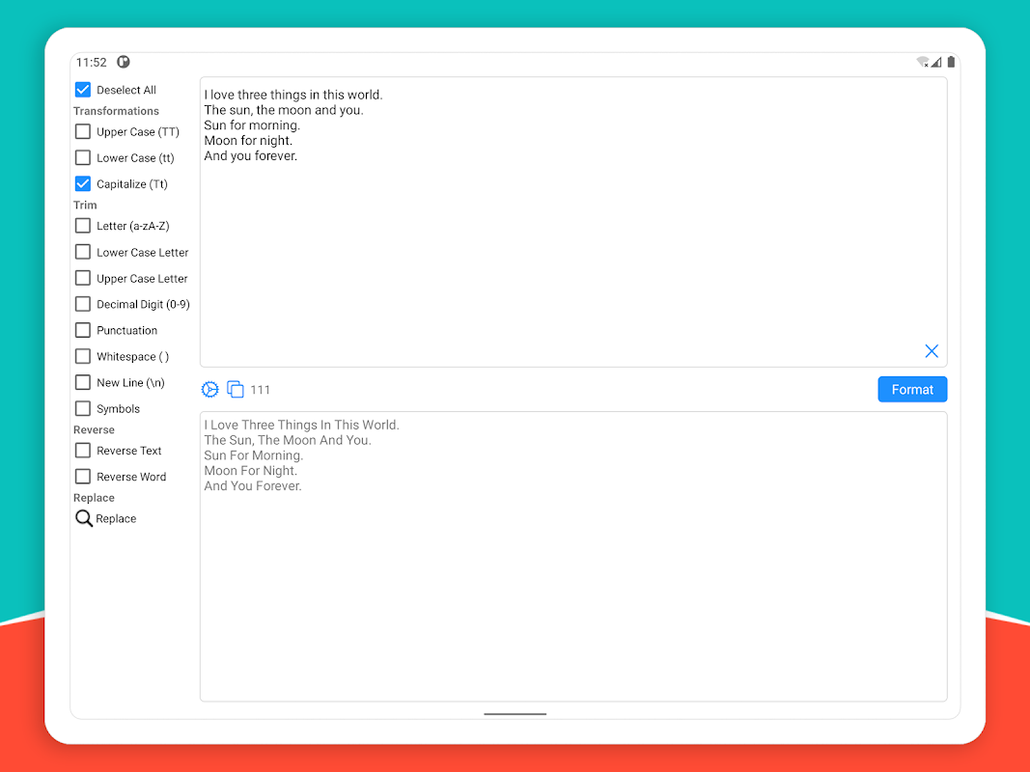Click the Transformations section header
This screenshot has width=1030, height=772.
tap(116, 111)
